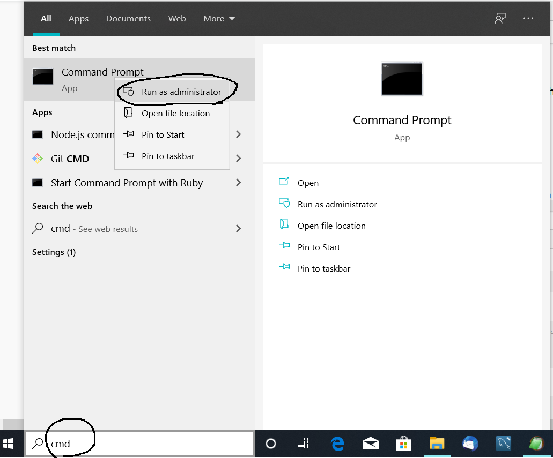Click the search box magnifier icon
Viewport: 553px width, 458px height.
pyautogui.click(x=38, y=443)
